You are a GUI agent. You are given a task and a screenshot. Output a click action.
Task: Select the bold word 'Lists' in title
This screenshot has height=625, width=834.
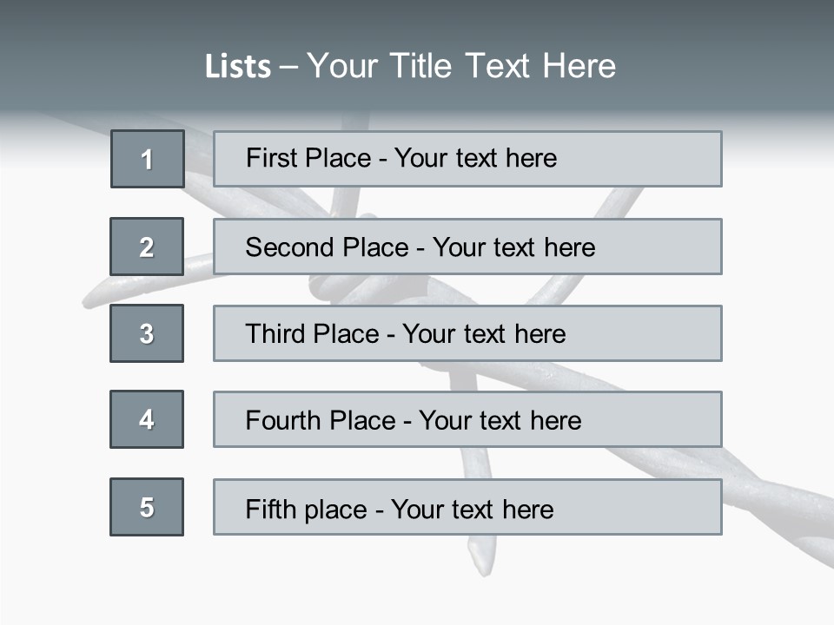pyautogui.click(x=237, y=67)
